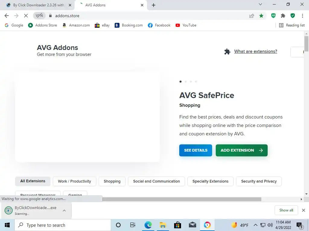Close the AVG Addons tab
The width and height of the screenshot is (309, 231).
pos(142,5)
